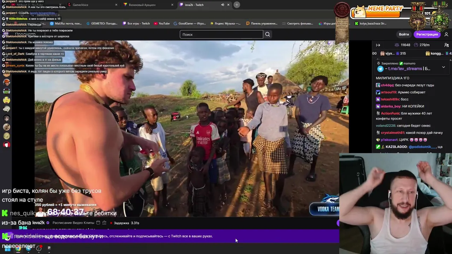Screen dimensions: 452x254
Task: Open Windows Start button in taskbar
Action: click(x=7, y=248)
